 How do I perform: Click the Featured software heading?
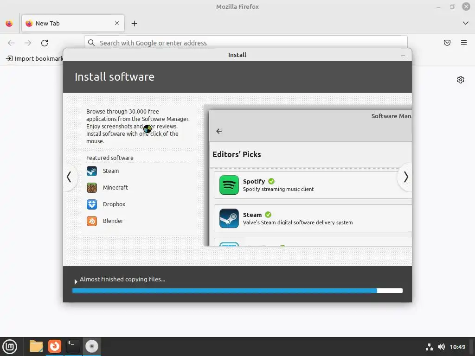tap(109, 158)
